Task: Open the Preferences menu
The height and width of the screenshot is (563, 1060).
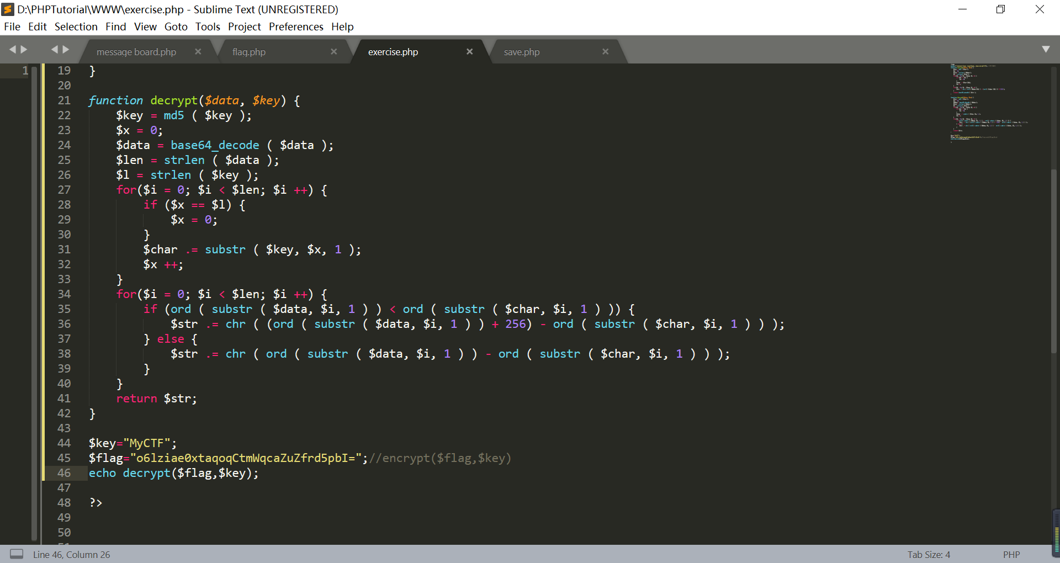Action: [x=296, y=26]
